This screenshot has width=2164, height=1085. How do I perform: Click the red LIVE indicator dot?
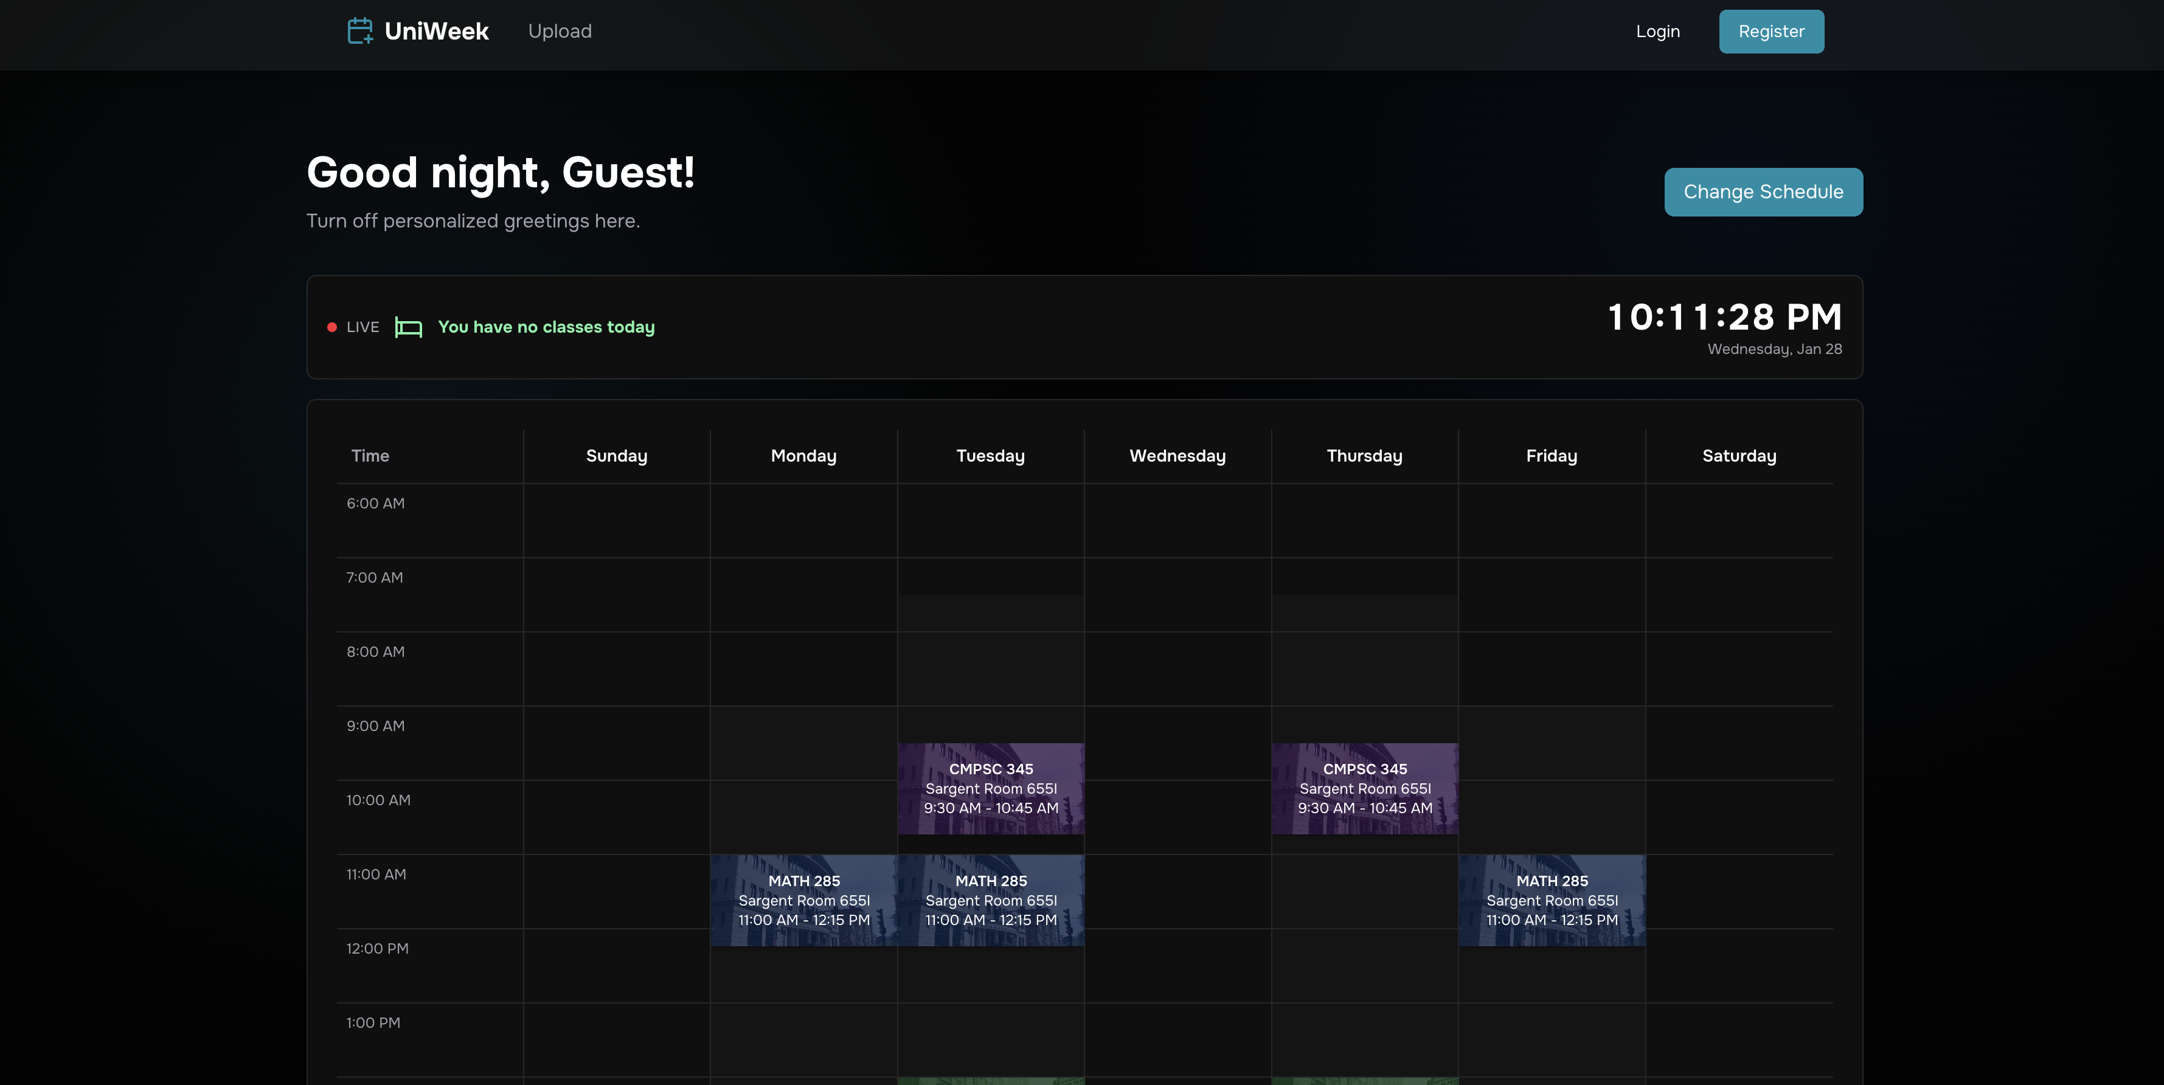332,328
